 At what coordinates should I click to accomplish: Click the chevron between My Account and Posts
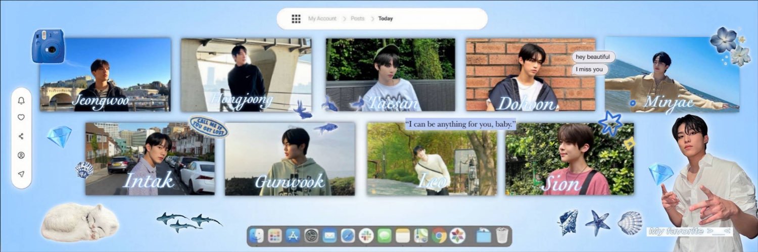[x=344, y=19]
